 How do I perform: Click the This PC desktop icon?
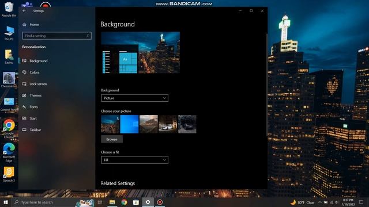[9, 33]
